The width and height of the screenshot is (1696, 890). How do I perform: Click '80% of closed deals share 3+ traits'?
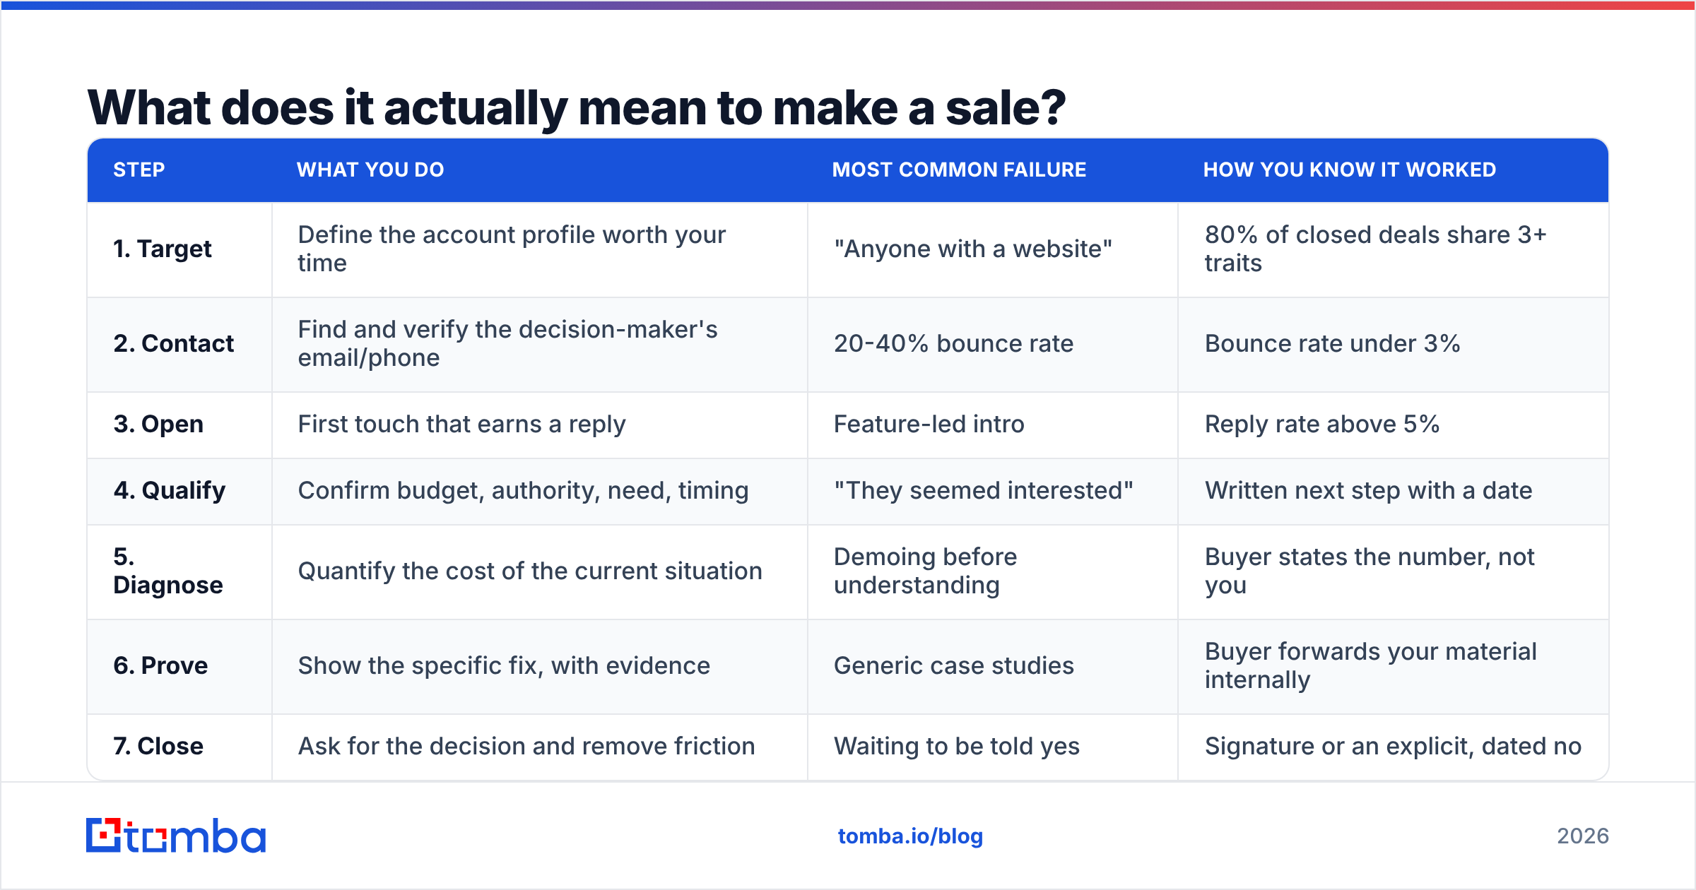[1375, 249]
